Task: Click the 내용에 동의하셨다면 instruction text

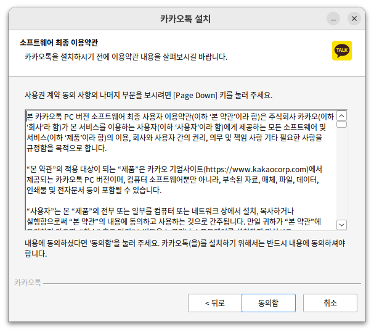Action: click(185, 249)
